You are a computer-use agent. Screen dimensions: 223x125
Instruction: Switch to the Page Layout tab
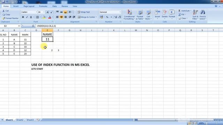pos(29,6)
